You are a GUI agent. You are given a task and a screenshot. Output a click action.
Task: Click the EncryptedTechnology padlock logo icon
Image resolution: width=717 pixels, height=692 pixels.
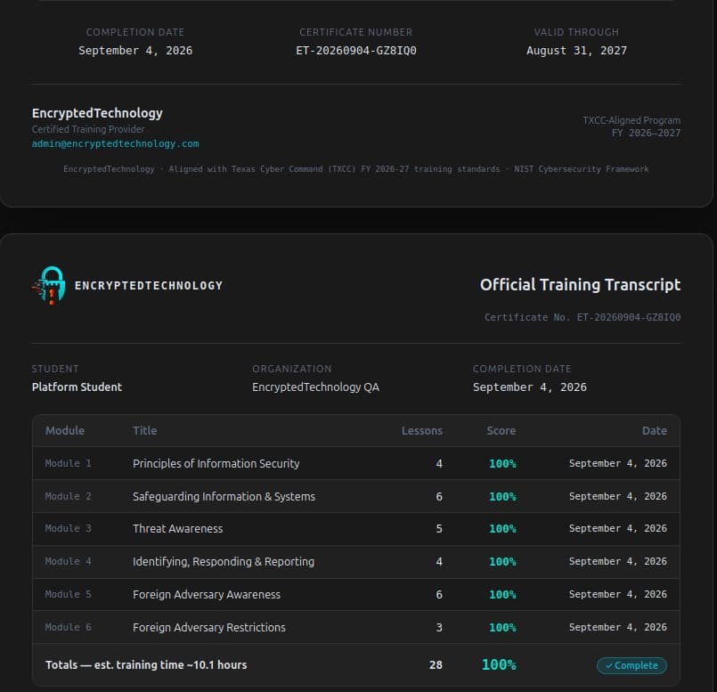click(49, 285)
